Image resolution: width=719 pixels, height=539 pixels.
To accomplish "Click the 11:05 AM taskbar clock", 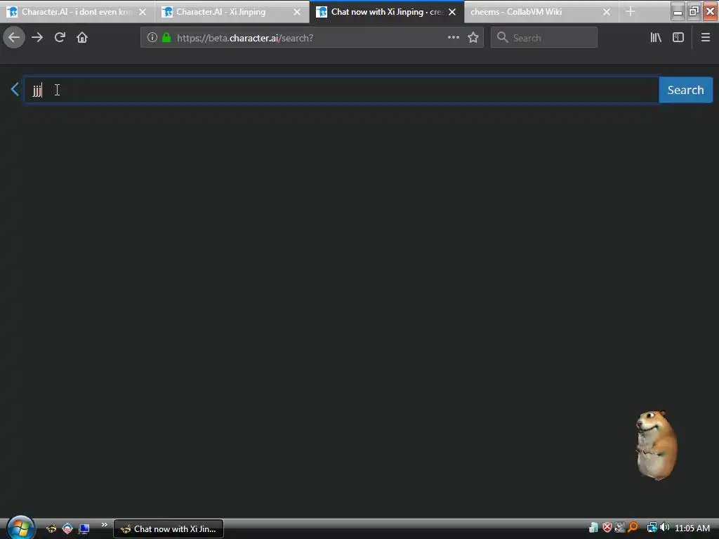I will (x=692, y=528).
